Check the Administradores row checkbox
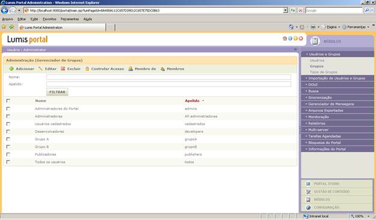Viewport: 376px width, 220px height. (x=8, y=116)
